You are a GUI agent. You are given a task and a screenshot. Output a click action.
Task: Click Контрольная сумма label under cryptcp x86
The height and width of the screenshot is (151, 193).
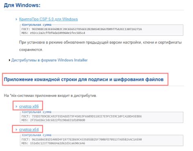[37, 112]
